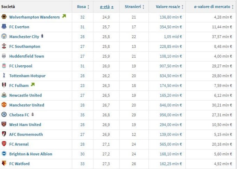237x169 pixels.
Task: Sort table by Rosa column arrows
Action: pos(88,7)
